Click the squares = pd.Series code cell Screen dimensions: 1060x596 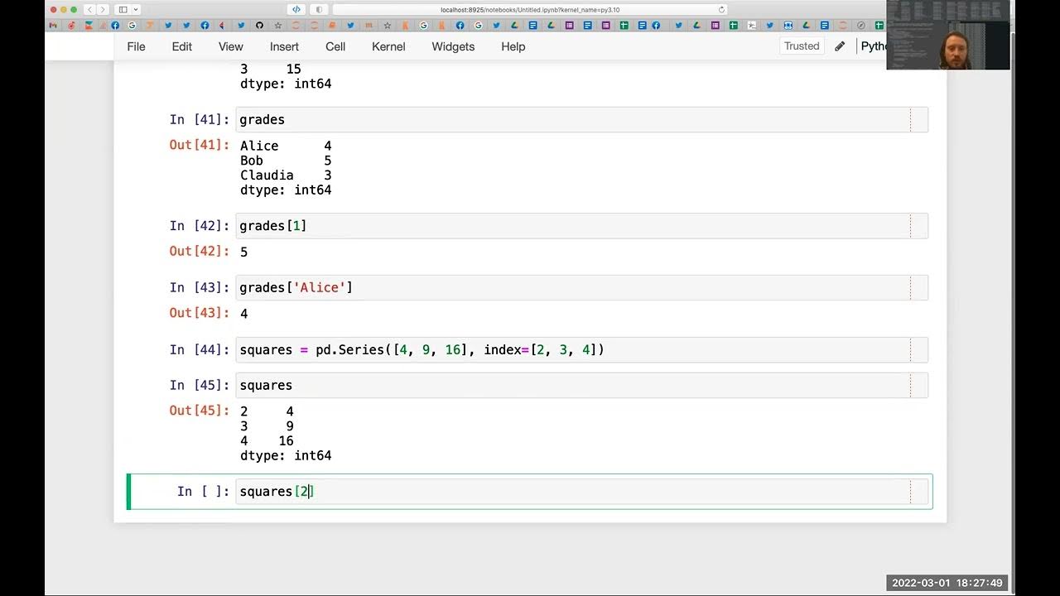pyautogui.click(x=581, y=350)
